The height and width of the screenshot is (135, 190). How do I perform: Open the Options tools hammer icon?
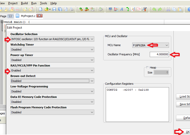145,9
